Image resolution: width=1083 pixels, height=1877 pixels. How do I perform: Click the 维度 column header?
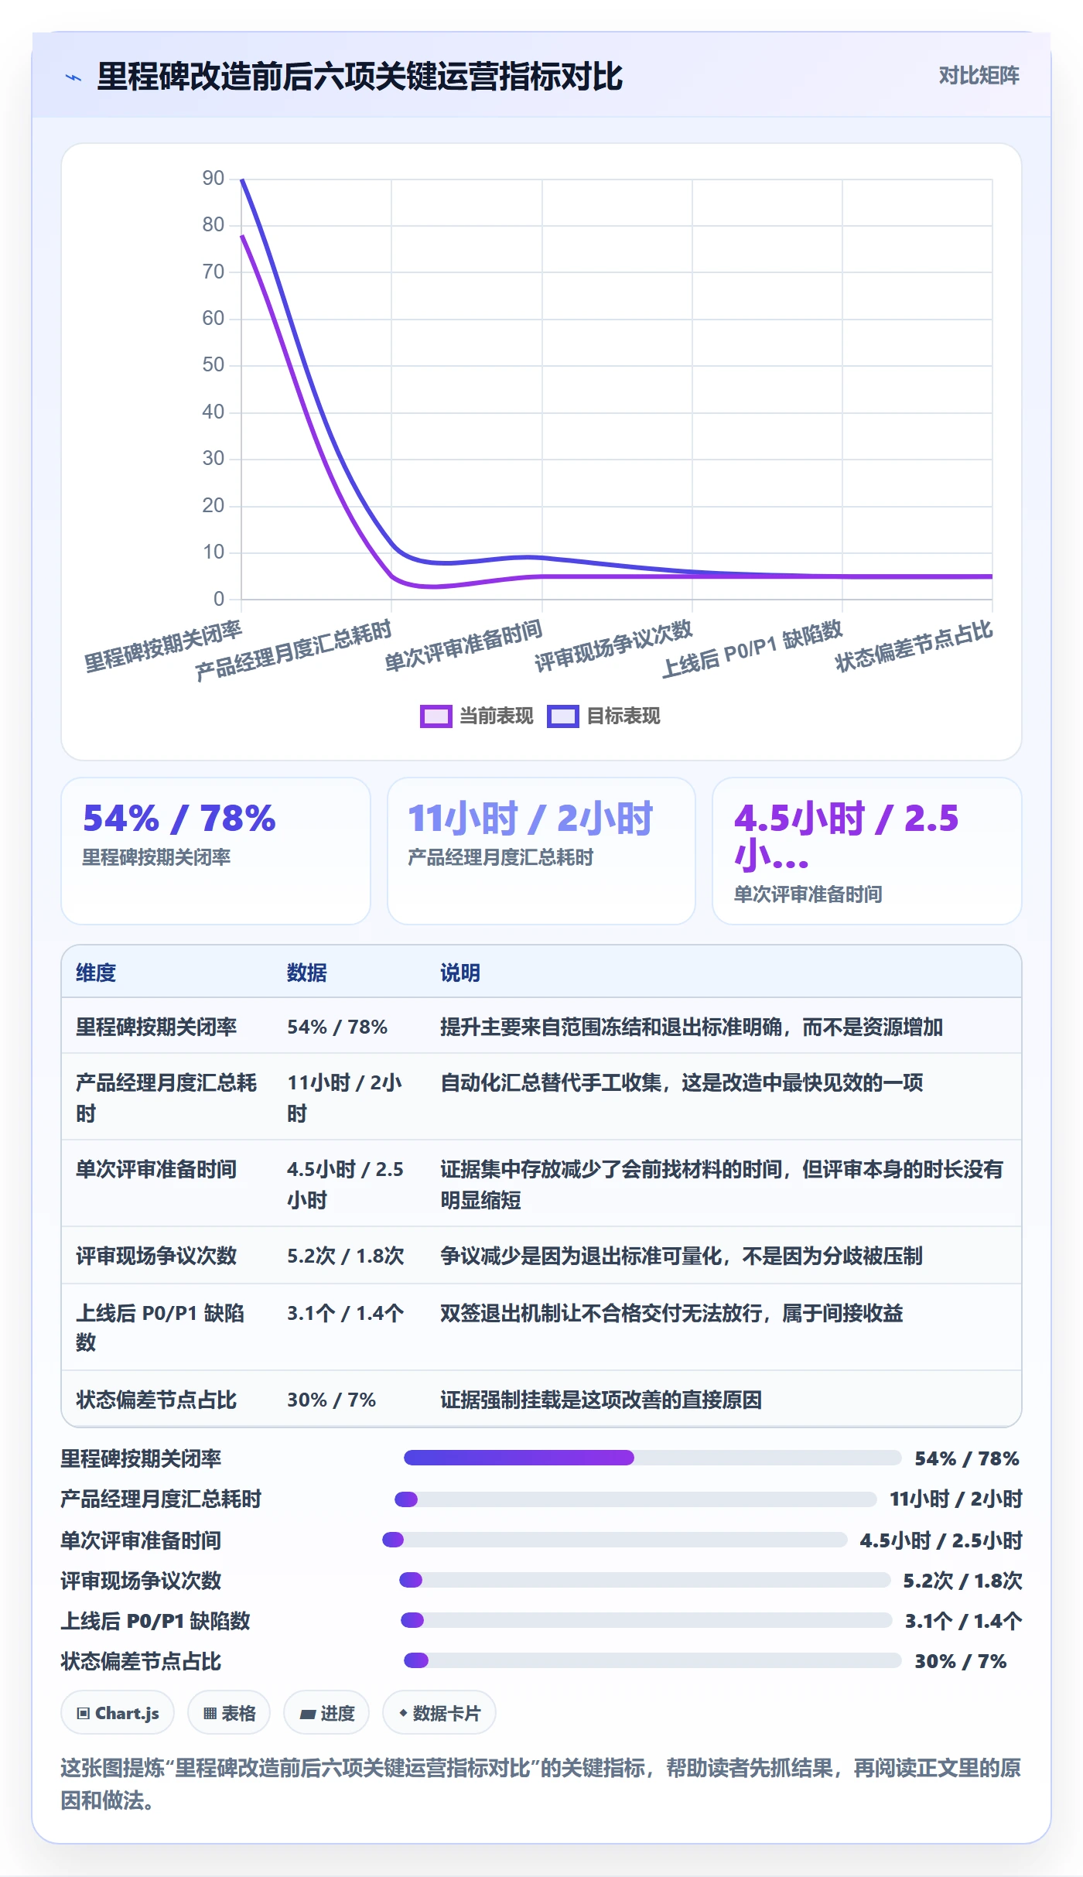point(96,973)
